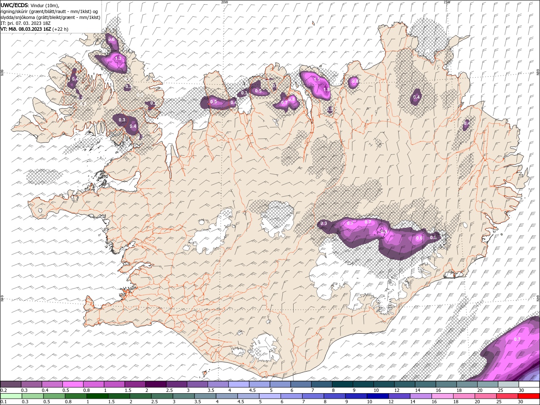Click the valid time line 'VT: Mið. 08.03.2023 16Z'
This screenshot has width=540, height=405.
(26, 29)
